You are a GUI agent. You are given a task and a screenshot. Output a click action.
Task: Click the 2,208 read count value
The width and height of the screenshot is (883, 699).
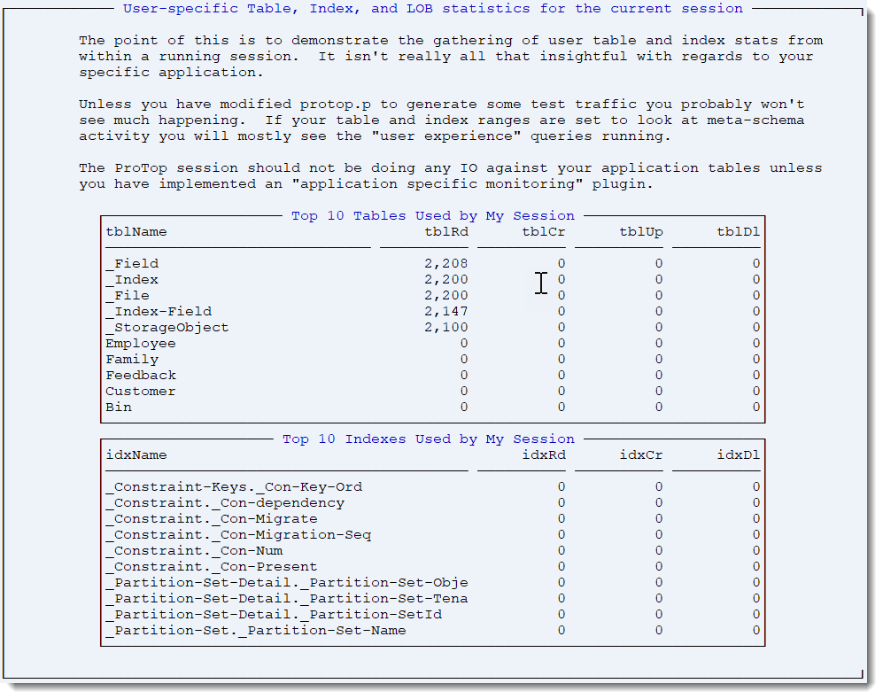445,264
